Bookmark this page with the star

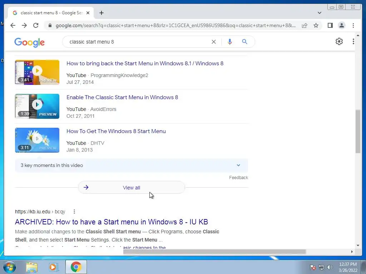tap(316, 25)
